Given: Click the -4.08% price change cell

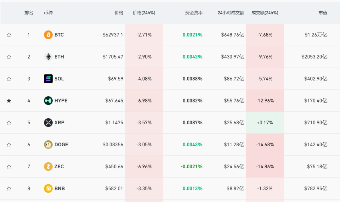Looking at the screenshot, I should [x=144, y=79].
